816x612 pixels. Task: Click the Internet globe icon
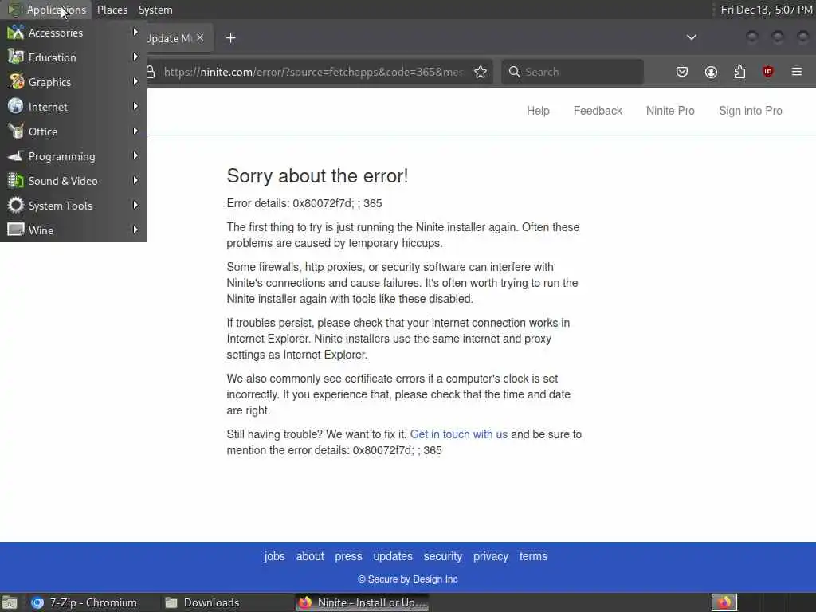[16, 106]
